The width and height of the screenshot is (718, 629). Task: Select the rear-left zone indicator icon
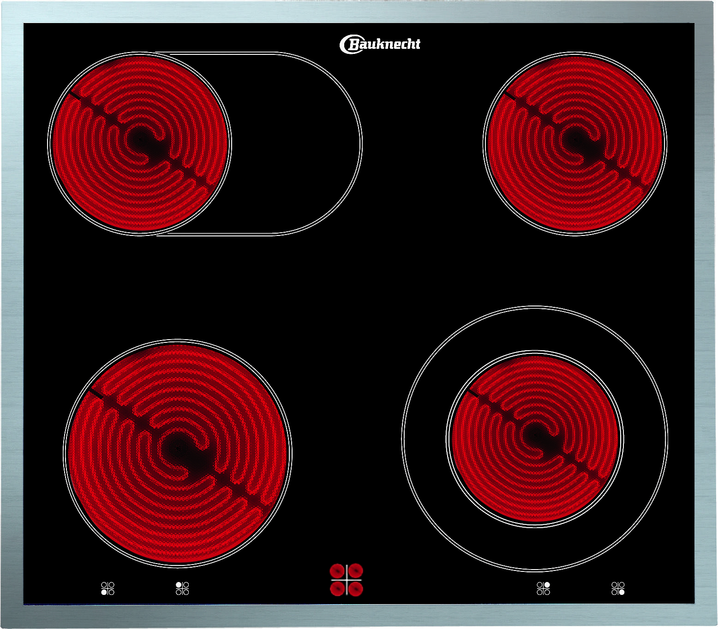point(182,588)
